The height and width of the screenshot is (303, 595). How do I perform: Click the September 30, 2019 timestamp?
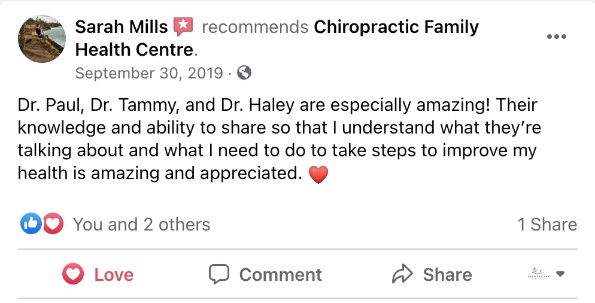point(149,73)
